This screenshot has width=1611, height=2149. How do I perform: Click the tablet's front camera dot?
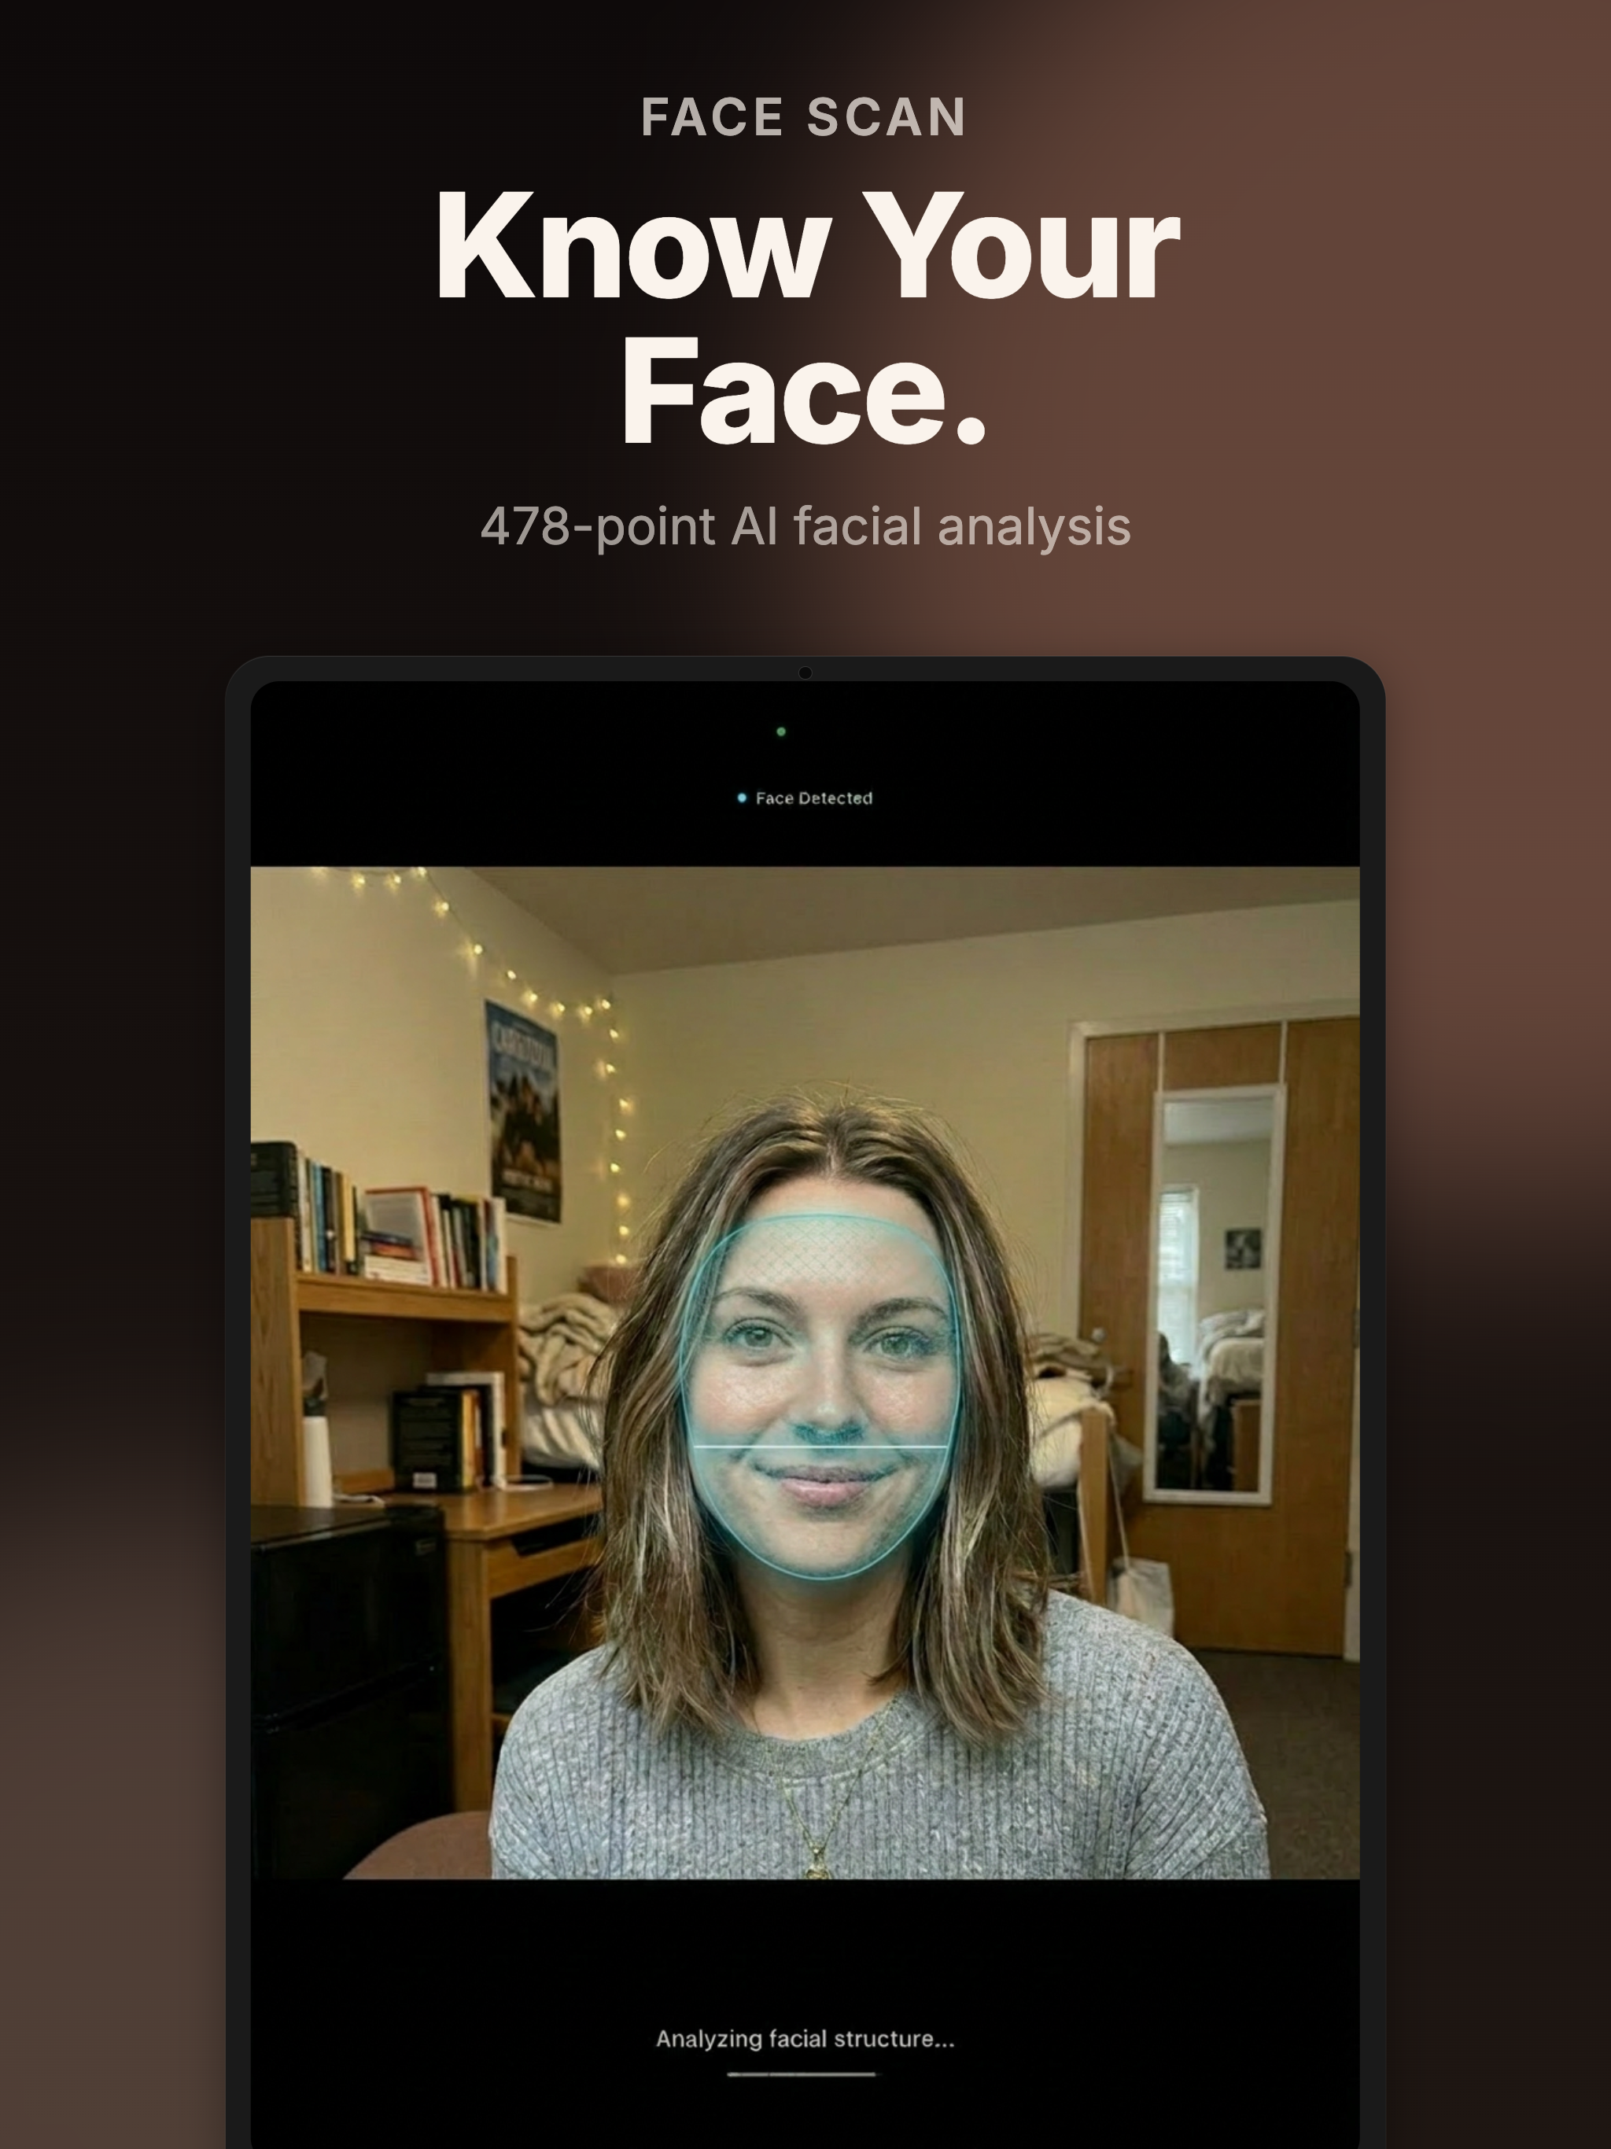pyautogui.click(x=805, y=673)
